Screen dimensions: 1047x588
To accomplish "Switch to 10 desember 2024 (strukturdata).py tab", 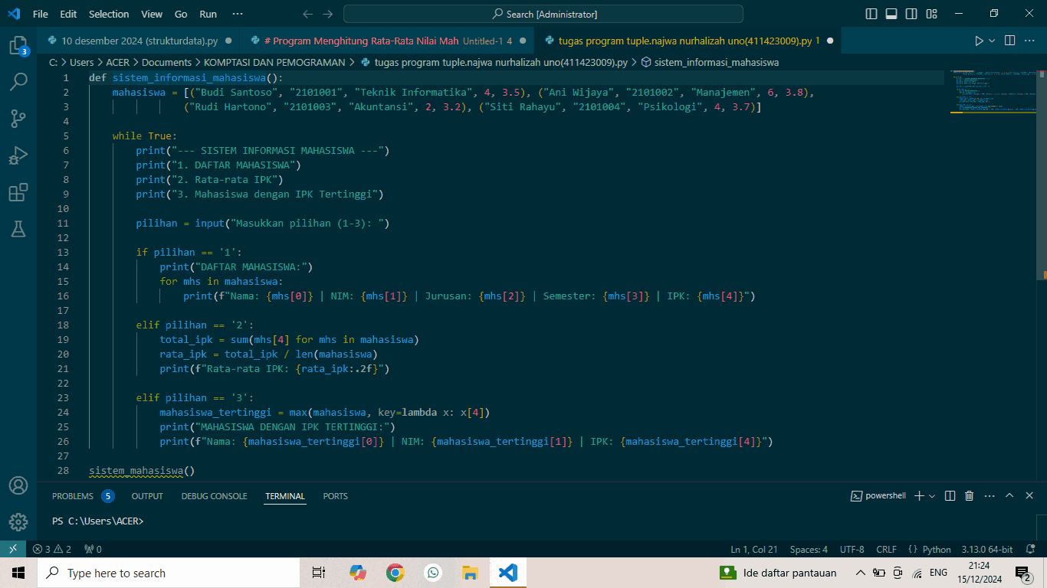I will 139,41.
